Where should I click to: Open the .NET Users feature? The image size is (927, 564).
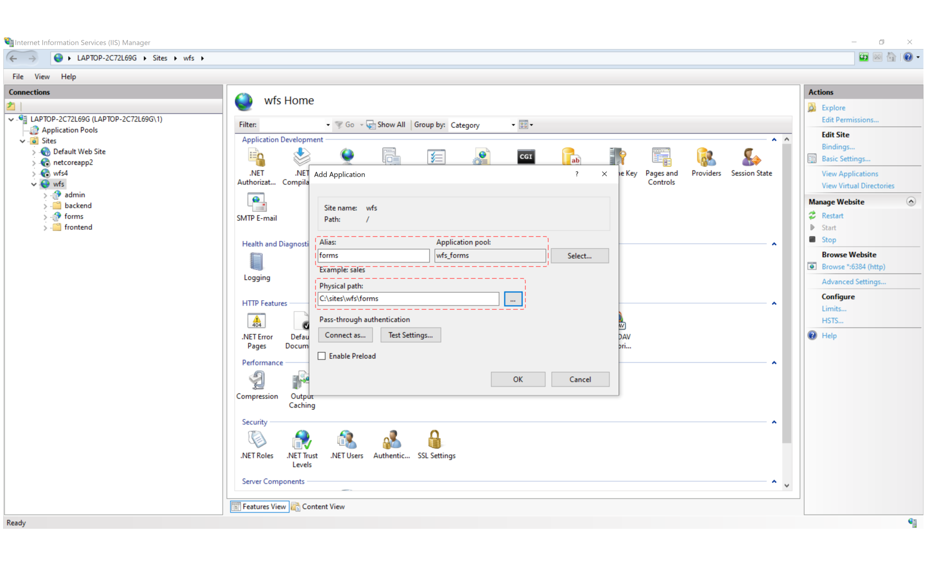tap(346, 445)
